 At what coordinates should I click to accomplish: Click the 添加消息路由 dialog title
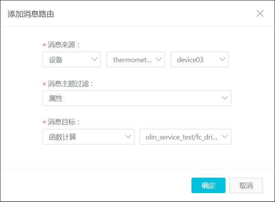click(x=31, y=14)
